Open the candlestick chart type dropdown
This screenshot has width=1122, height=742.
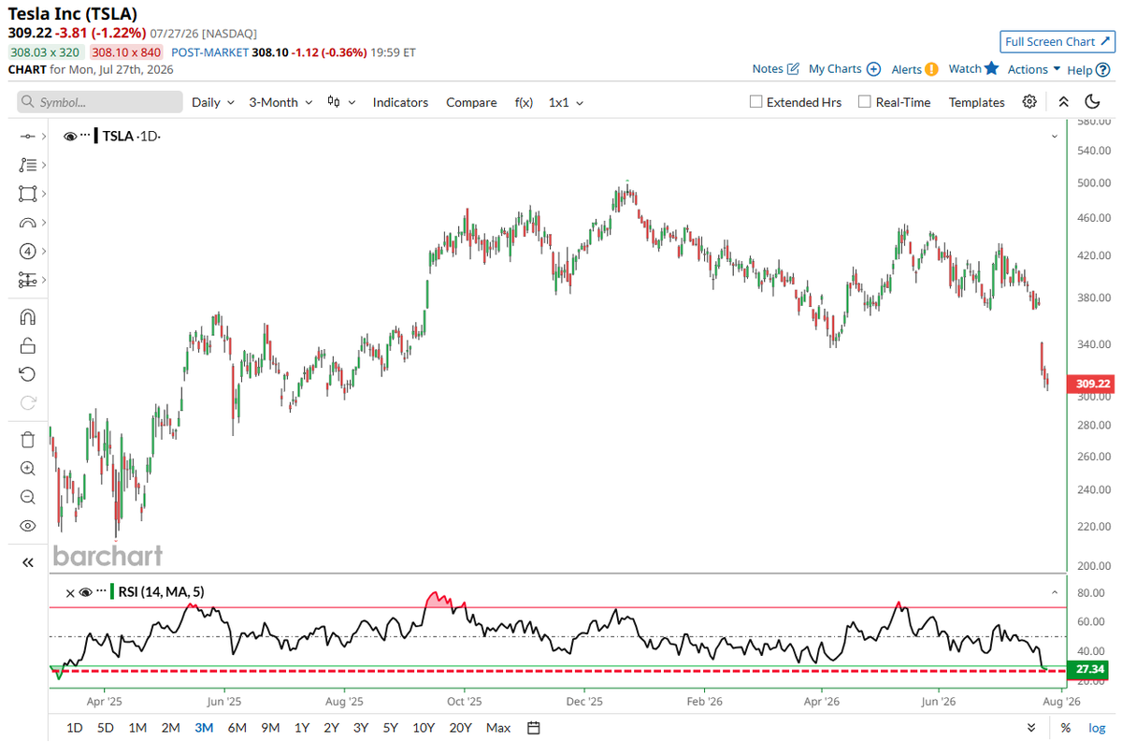tap(341, 102)
